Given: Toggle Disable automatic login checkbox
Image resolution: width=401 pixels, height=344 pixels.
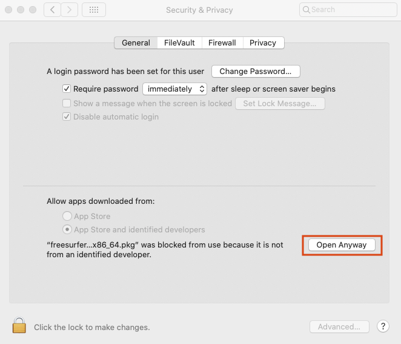Looking at the screenshot, I should (x=67, y=116).
